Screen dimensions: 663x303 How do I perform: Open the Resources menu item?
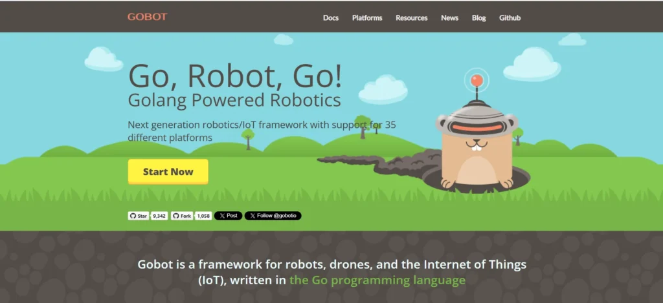[x=411, y=17]
